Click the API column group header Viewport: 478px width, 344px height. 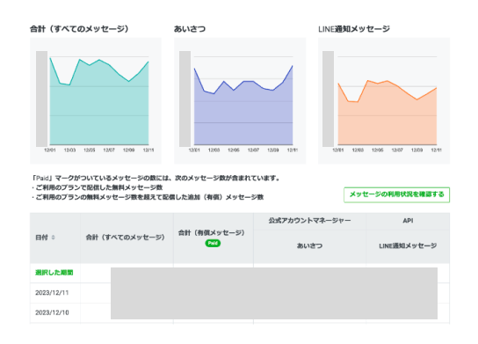coord(408,220)
